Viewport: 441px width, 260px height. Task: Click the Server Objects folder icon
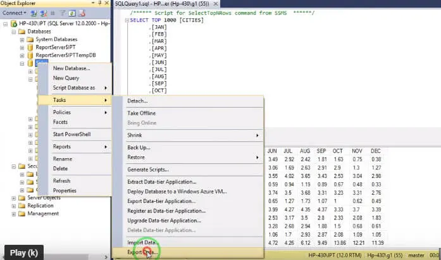[x=22, y=198]
